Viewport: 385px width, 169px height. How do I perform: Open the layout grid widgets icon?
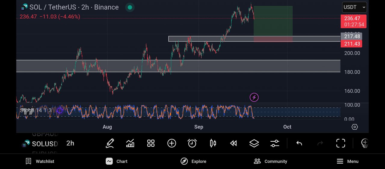tap(151, 143)
